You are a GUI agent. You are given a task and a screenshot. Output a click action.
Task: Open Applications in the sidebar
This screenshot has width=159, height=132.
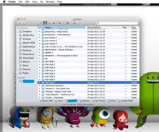point(27,46)
